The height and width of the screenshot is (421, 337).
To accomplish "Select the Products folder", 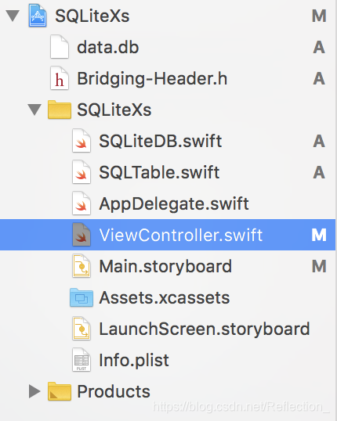I will [114, 391].
